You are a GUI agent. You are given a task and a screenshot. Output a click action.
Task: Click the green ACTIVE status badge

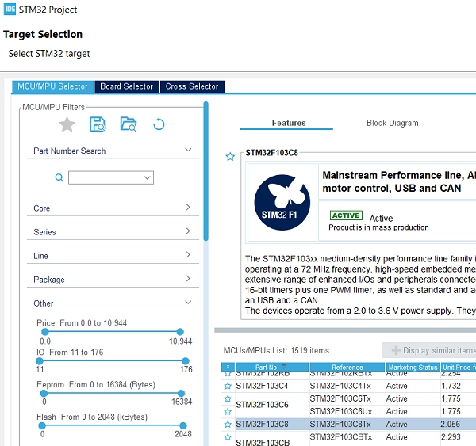[346, 216]
